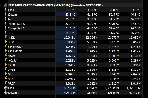Select the VTT label

[11, 74]
